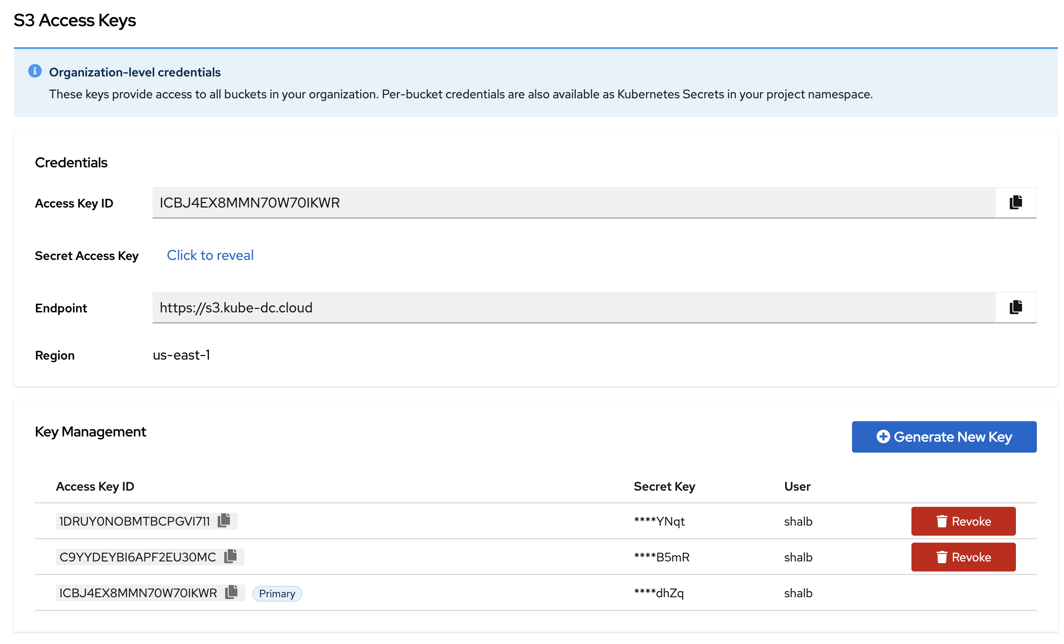Copy key 1DRUY0NOBMTBCPGVI711 in table
This screenshot has height=644, width=1064.
pyautogui.click(x=224, y=520)
